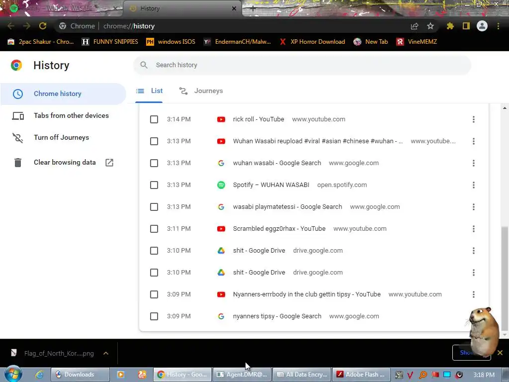Open the profile avatar icon
This screenshot has height=382, width=509.
(x=482, y=26)
